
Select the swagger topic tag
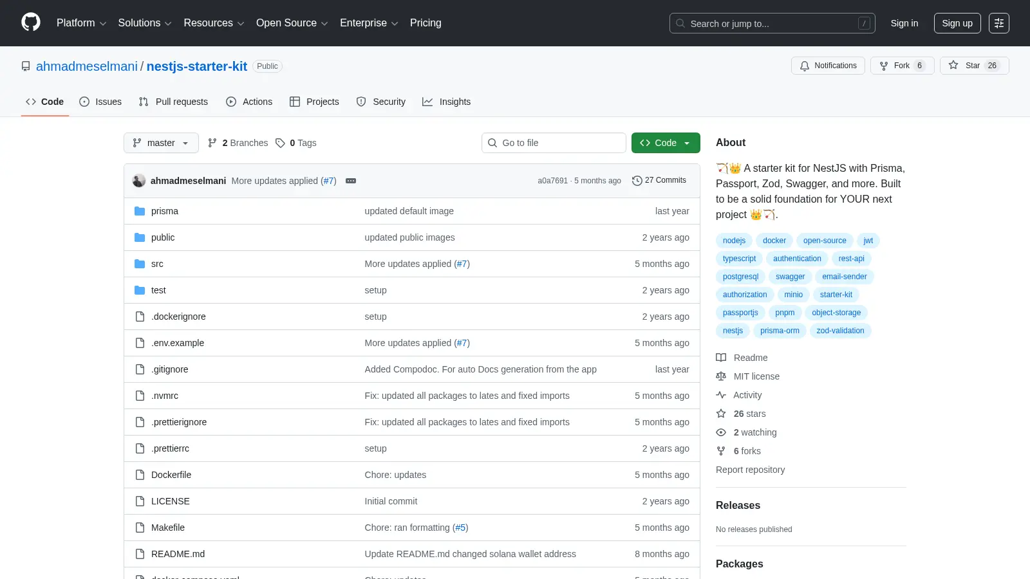tap(790, 277)
